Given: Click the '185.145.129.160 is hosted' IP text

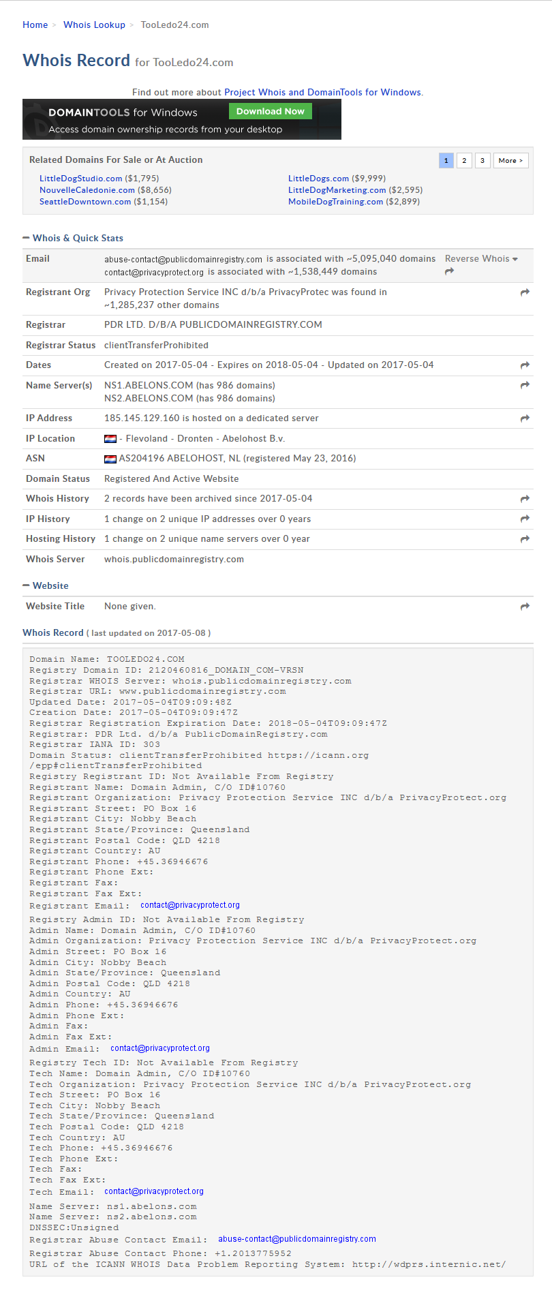Looking at the screenshot, I should click(211, 418).
